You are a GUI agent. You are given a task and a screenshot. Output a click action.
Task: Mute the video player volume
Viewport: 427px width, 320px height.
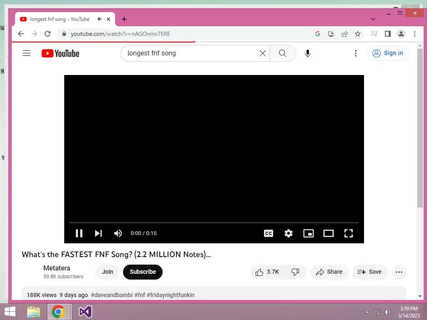[118, 233]
